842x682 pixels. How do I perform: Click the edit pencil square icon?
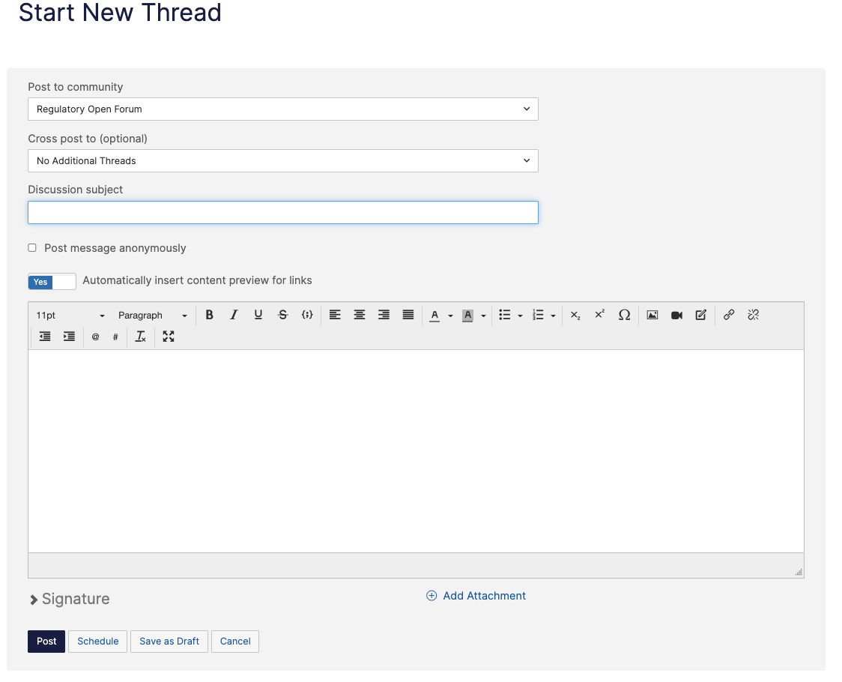click(700, 315)
